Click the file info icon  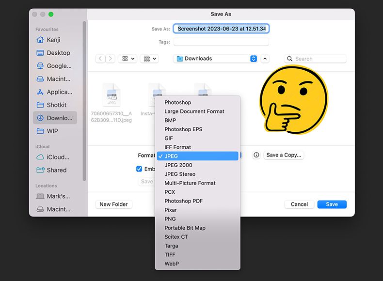(x=256, y=155)
